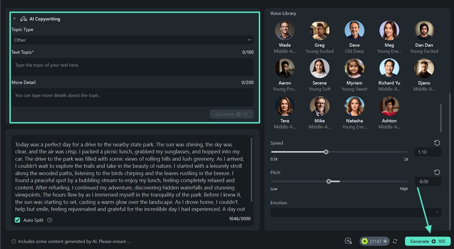
Task: Refresh the AI credits balance
Action: [x=395, y=241]
